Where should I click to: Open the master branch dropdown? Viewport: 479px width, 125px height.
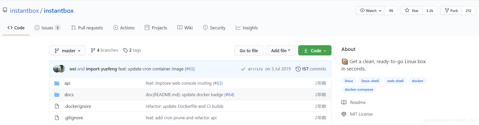67,50
